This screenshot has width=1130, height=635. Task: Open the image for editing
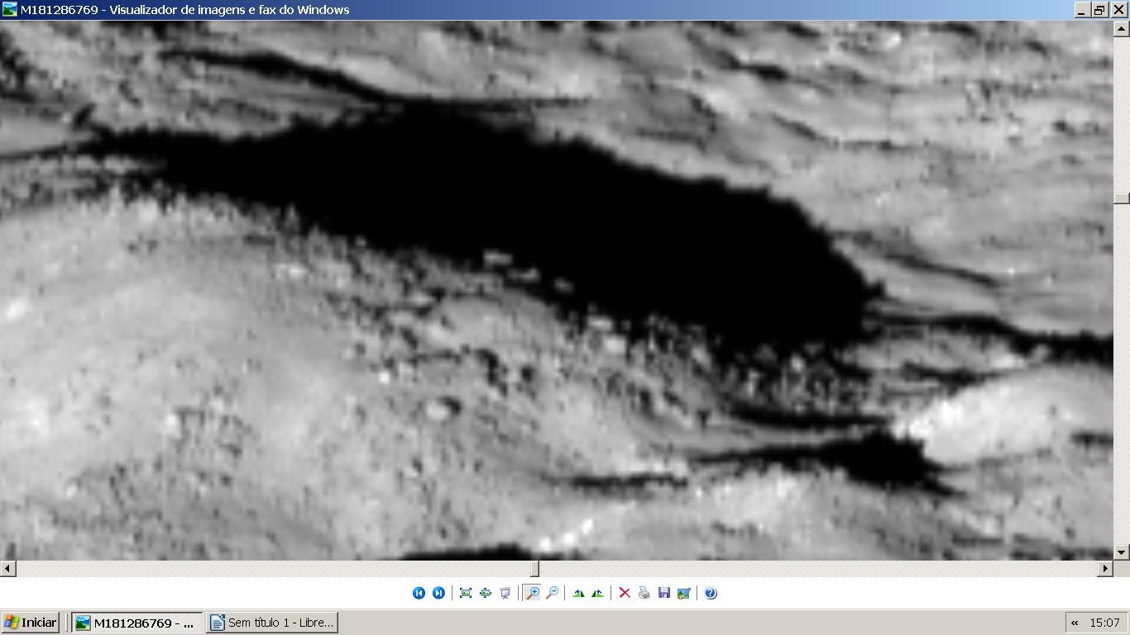coord(684,593)
